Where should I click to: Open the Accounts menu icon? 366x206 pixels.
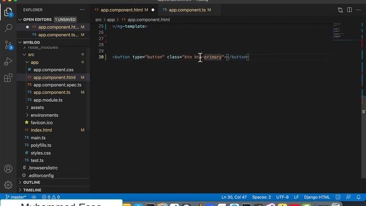(8, 169)
